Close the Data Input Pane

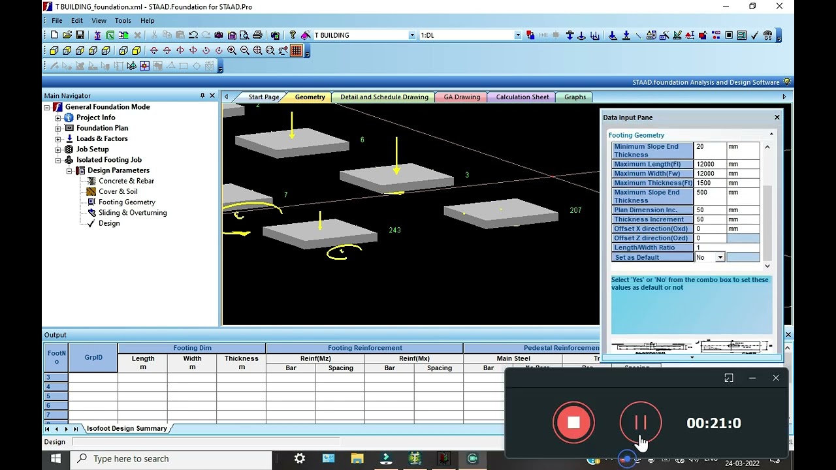pos(777,117)
